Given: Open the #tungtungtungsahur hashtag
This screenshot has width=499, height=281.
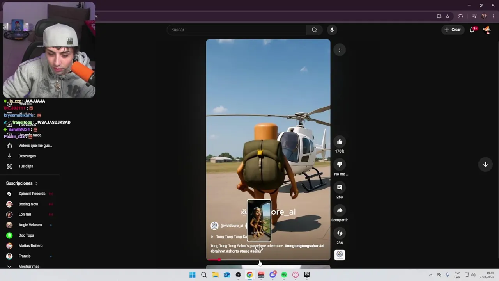Looking at the screenshot, I should 301,246.
